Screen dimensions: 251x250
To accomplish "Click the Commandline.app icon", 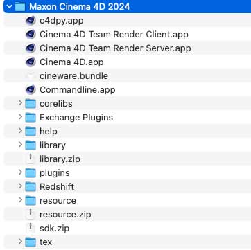I will pyautogui.click(x=31, y=90).
